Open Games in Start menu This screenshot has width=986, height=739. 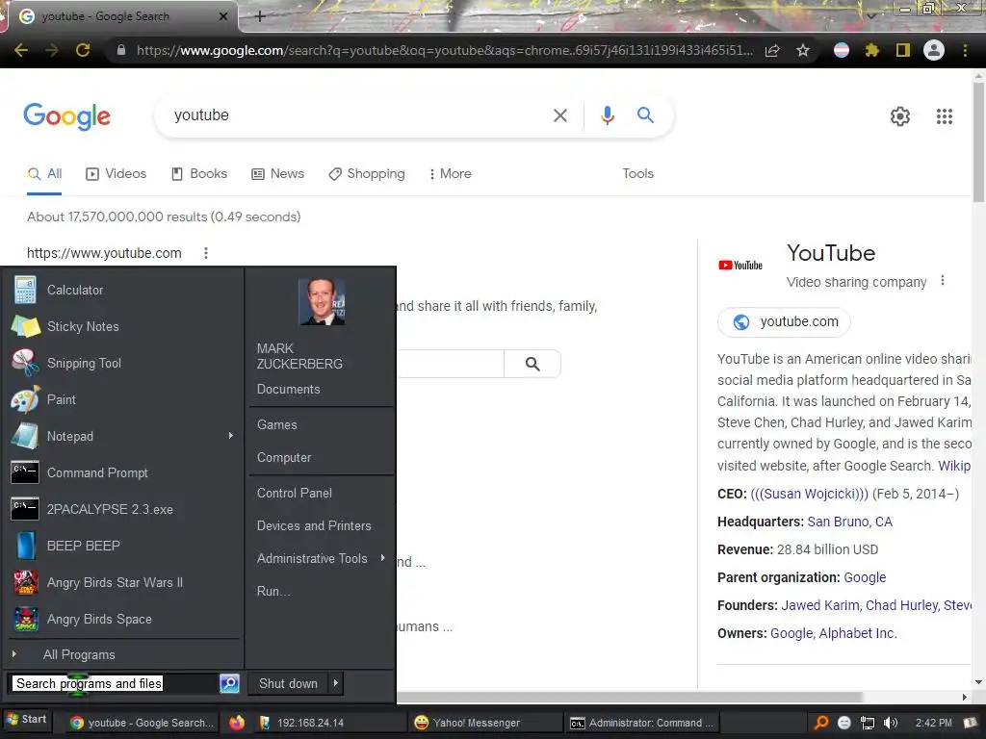(276, 424)
